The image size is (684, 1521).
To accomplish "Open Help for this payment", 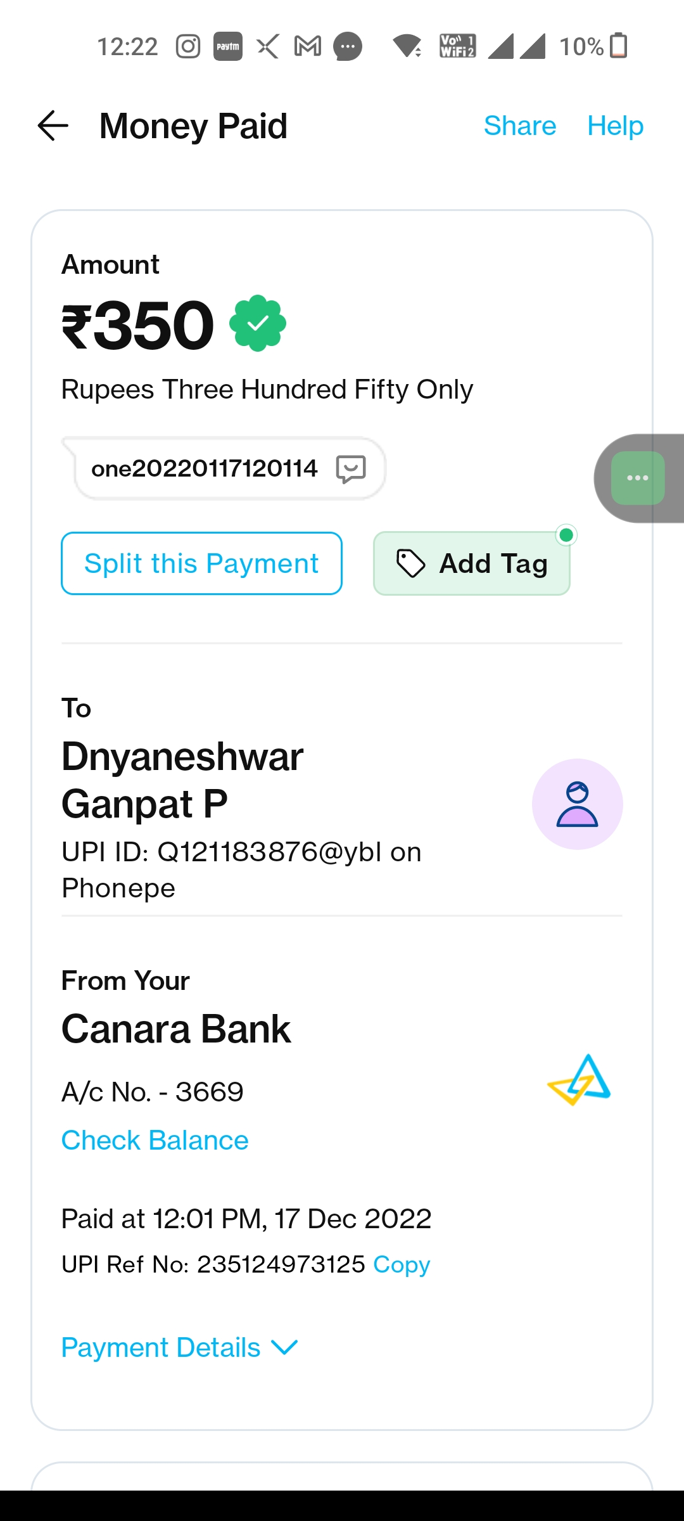I will click(615, 125).
